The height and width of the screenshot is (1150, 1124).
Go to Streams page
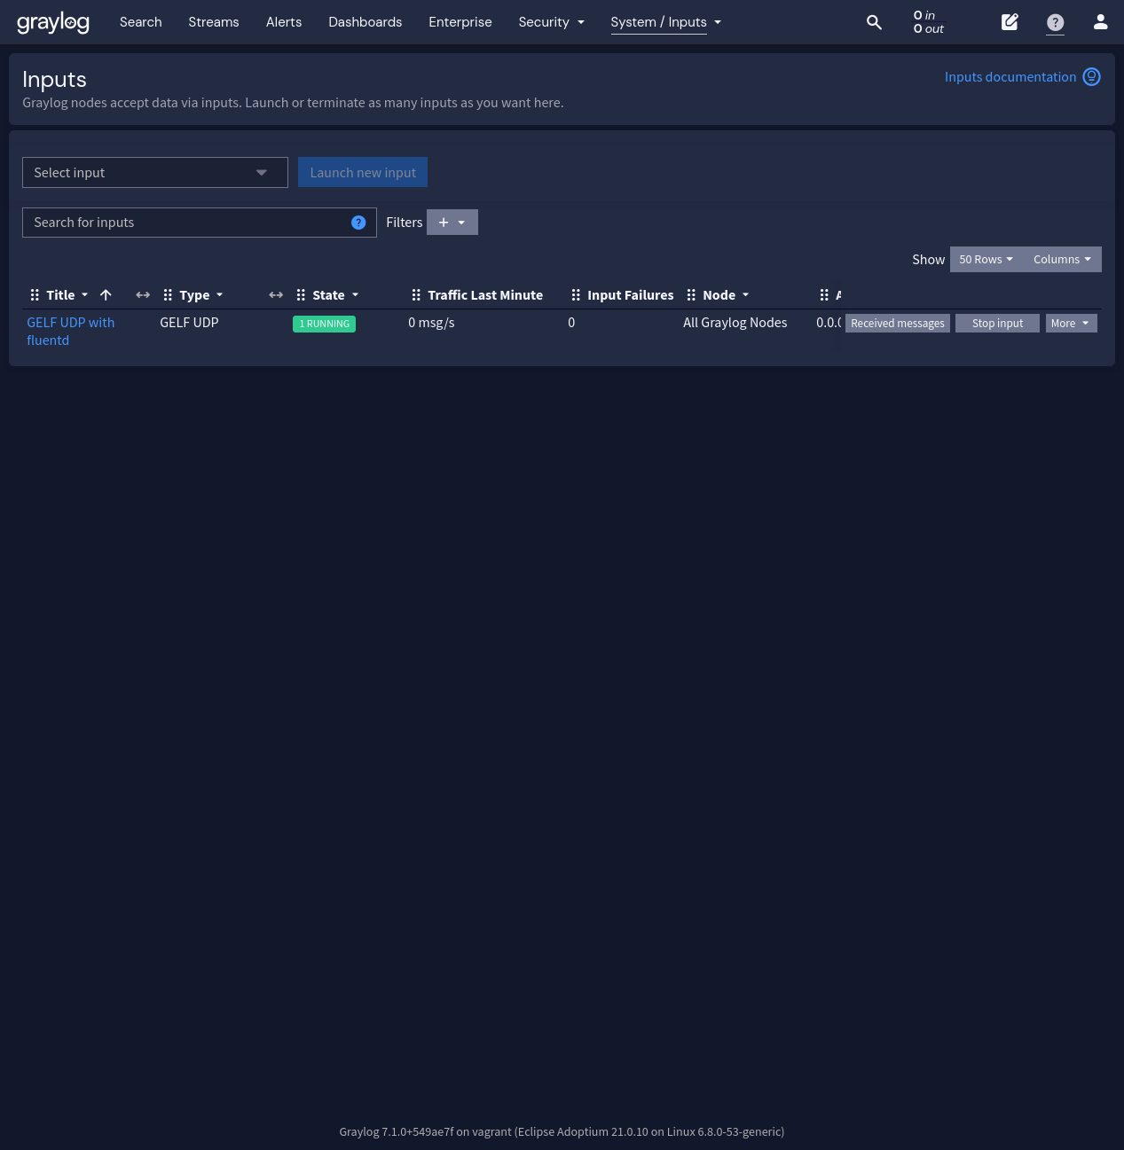(214, 22)
